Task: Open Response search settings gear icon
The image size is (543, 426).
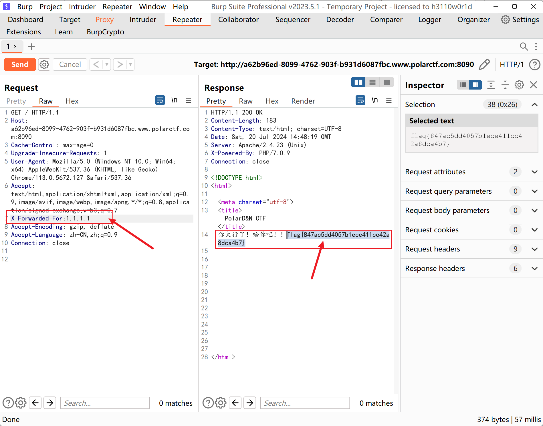Action: point(221,403)
